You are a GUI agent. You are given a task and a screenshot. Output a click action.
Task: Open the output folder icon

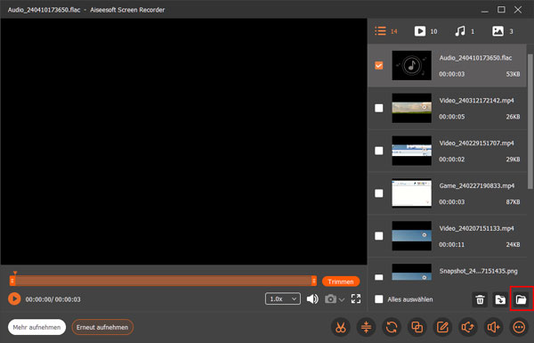(521, 299)
